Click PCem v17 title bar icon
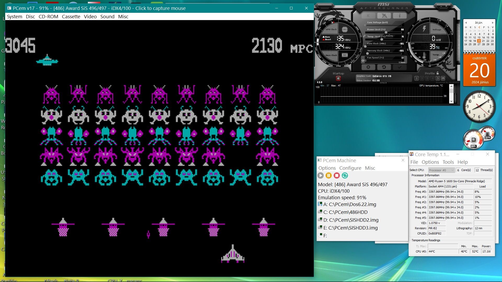This screenshot has height=282, width=502. pos(9,8)
